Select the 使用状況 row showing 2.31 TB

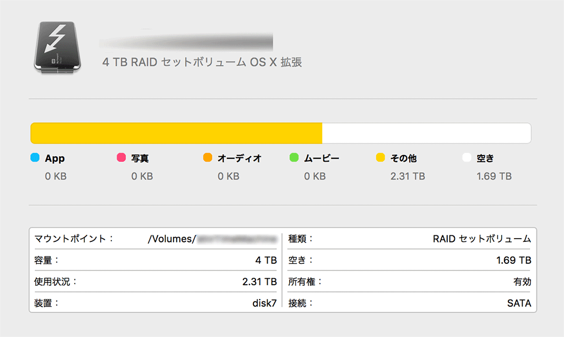click(155, 281)
